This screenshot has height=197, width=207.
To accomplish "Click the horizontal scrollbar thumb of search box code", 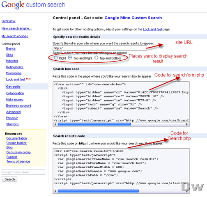I will (x=94, y=124).
